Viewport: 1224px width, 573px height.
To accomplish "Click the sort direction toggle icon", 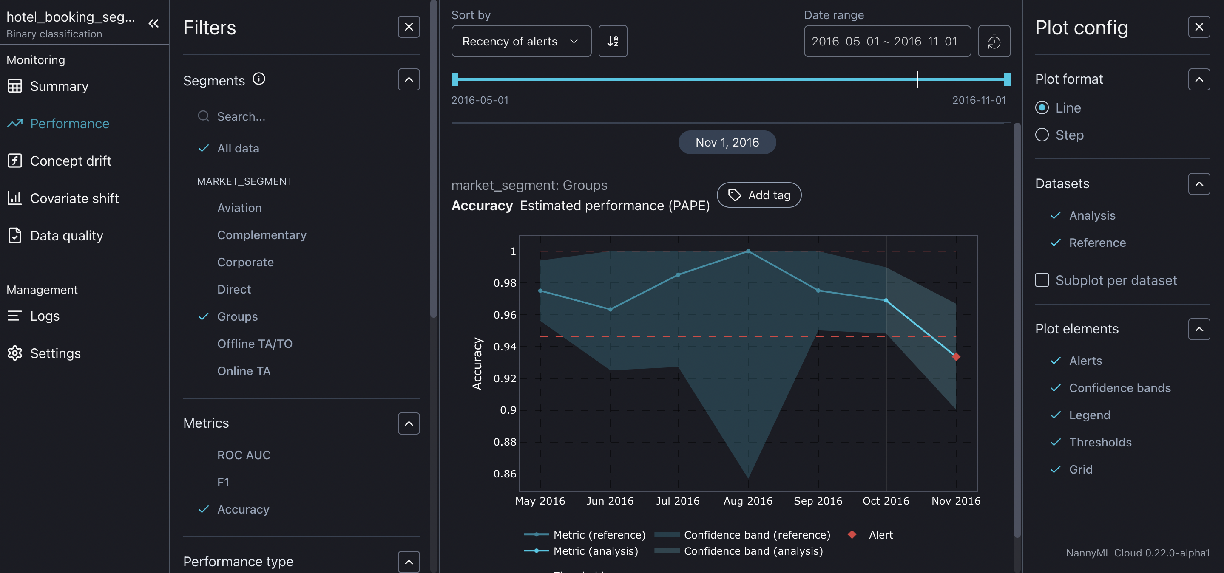I will tap(613, 41).
